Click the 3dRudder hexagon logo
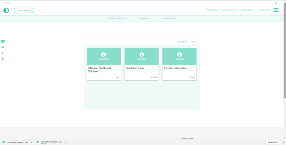This screenshot has width=286, height=145. point(6,10)
